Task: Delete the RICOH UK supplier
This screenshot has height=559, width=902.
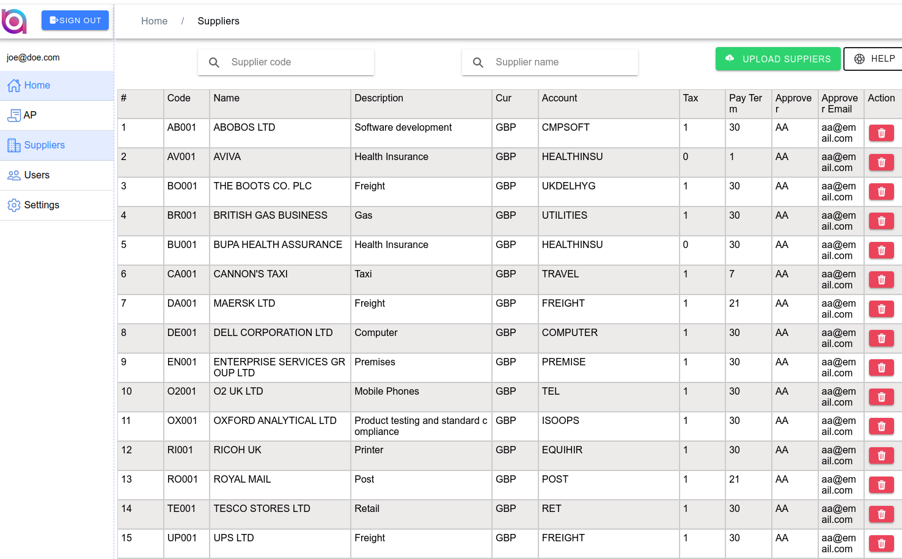Action: [x=881, y=456]
